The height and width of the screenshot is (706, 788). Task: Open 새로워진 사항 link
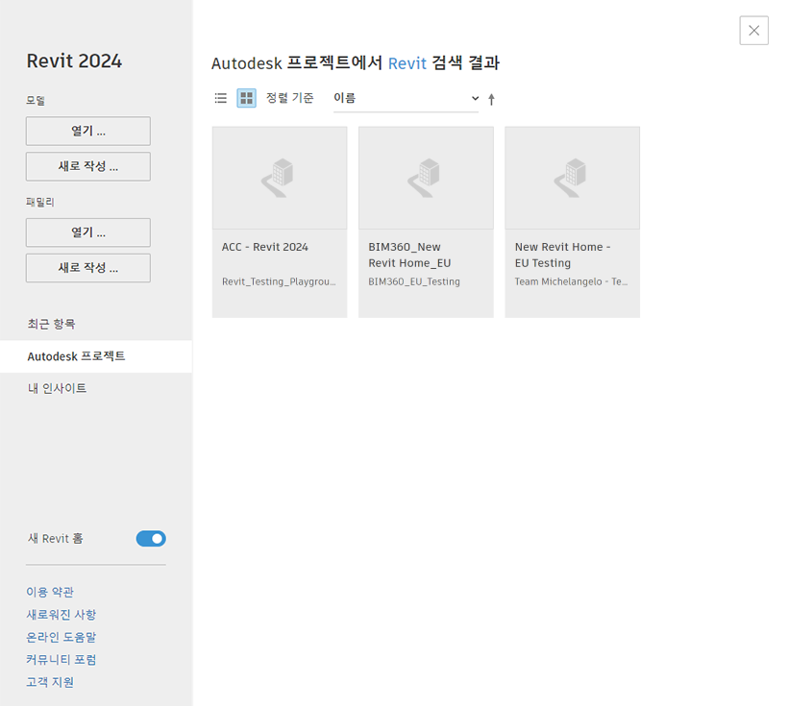coord(61,615)
